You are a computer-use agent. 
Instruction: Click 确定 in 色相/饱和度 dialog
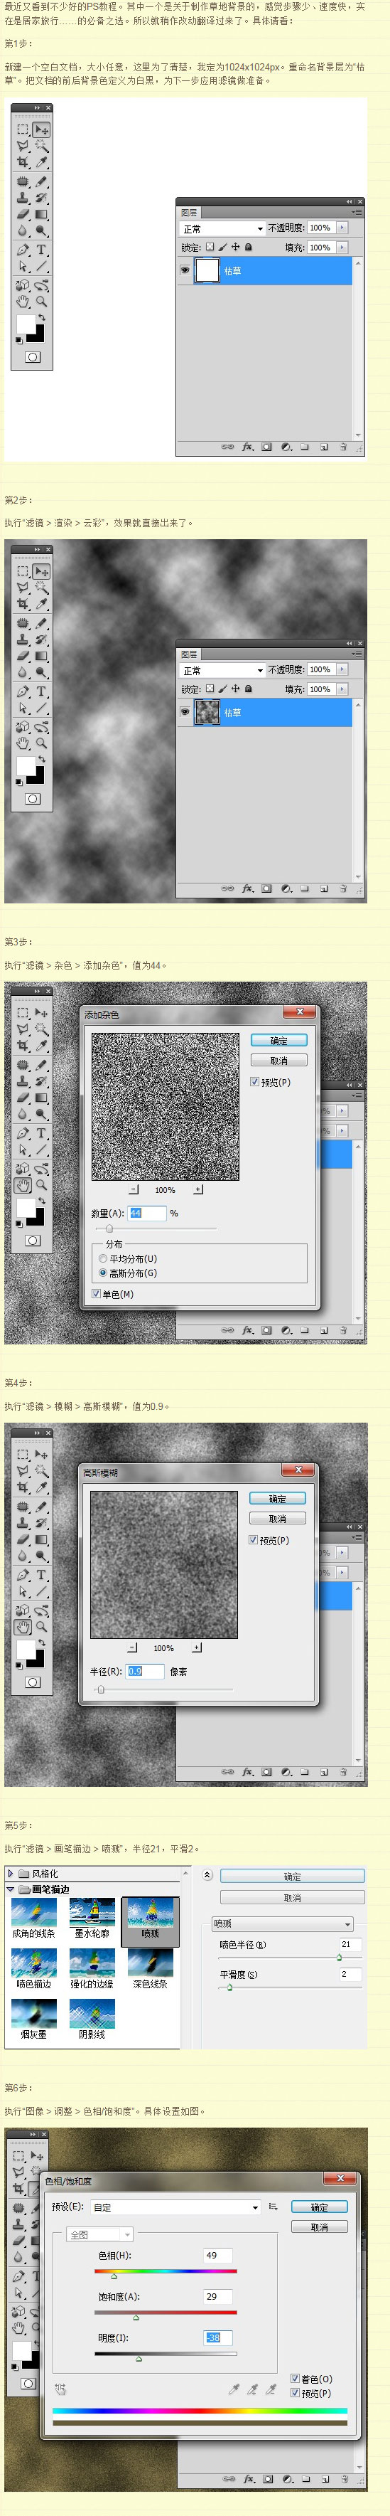[319, 2207]
